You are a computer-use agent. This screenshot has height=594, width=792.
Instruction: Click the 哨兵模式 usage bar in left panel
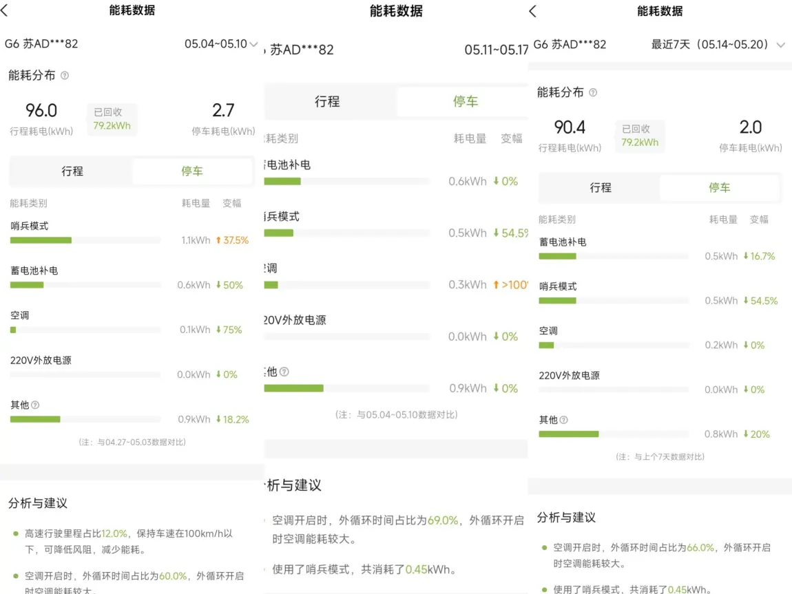[x=85, y=240]
